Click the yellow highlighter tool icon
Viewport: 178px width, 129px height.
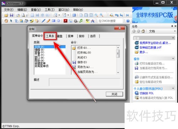(x=88, y=21)
